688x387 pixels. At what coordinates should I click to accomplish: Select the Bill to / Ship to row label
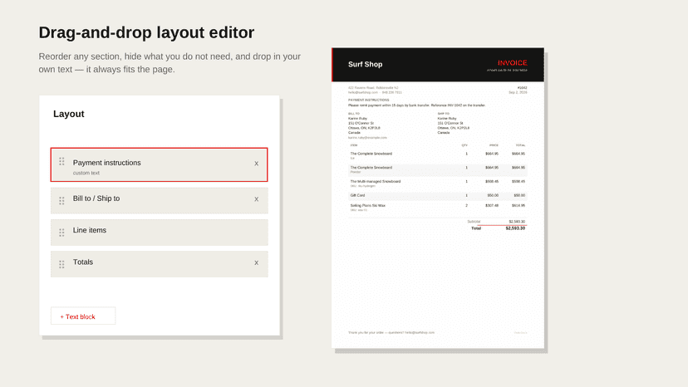96,198
